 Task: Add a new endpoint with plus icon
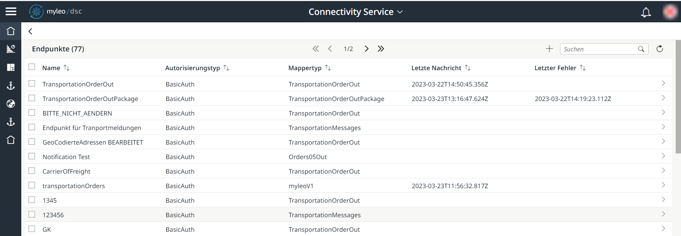tap(549, 49)
